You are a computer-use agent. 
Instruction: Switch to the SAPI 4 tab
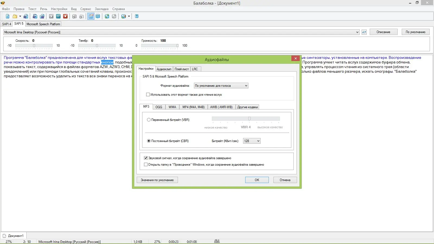(x=7, y=24)
